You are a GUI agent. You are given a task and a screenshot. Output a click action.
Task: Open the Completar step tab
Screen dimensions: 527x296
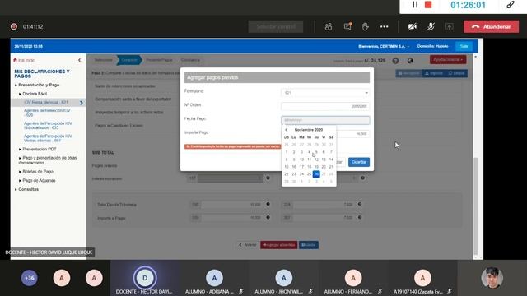pos(129,60)
